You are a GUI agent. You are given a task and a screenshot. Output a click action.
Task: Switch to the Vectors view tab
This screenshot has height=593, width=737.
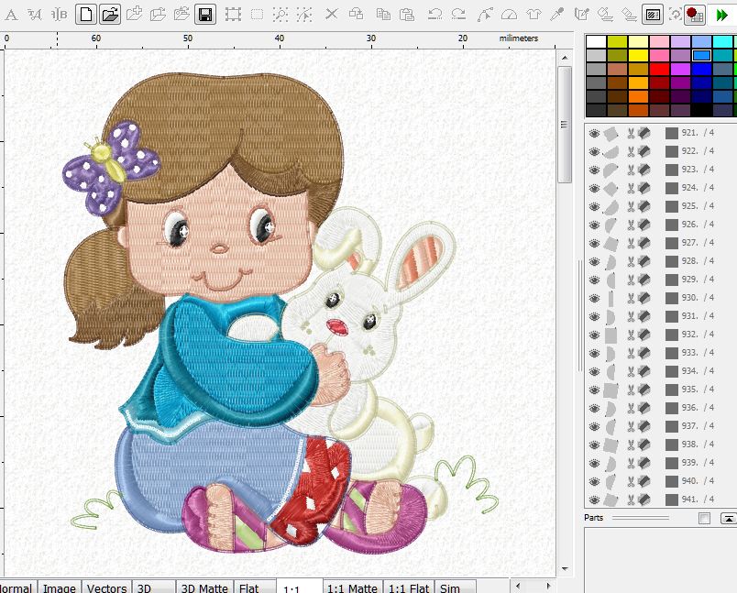[x=106, y=588]
